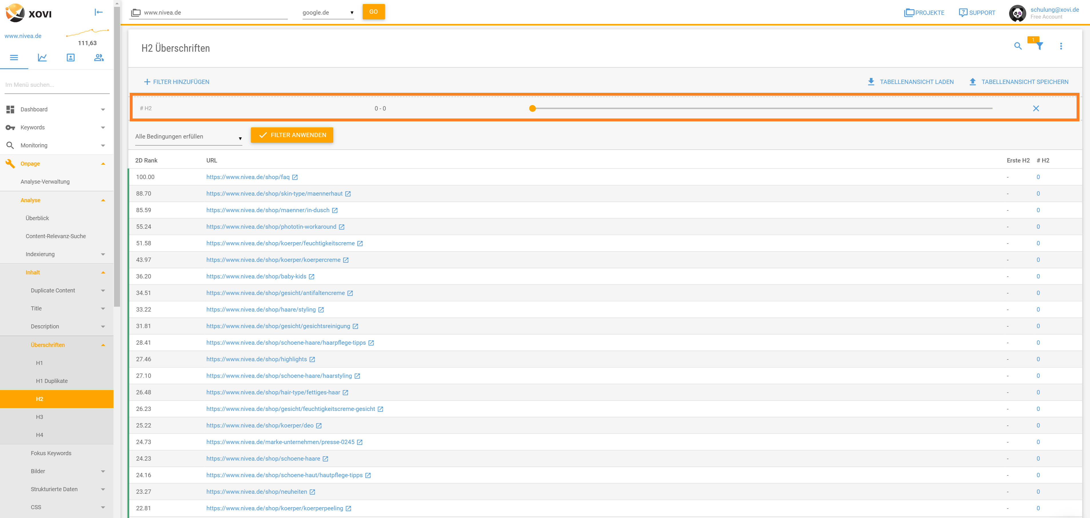Click the Projekte folder icon
Viewport: 1090px width, 518px height.
[909, 13]
